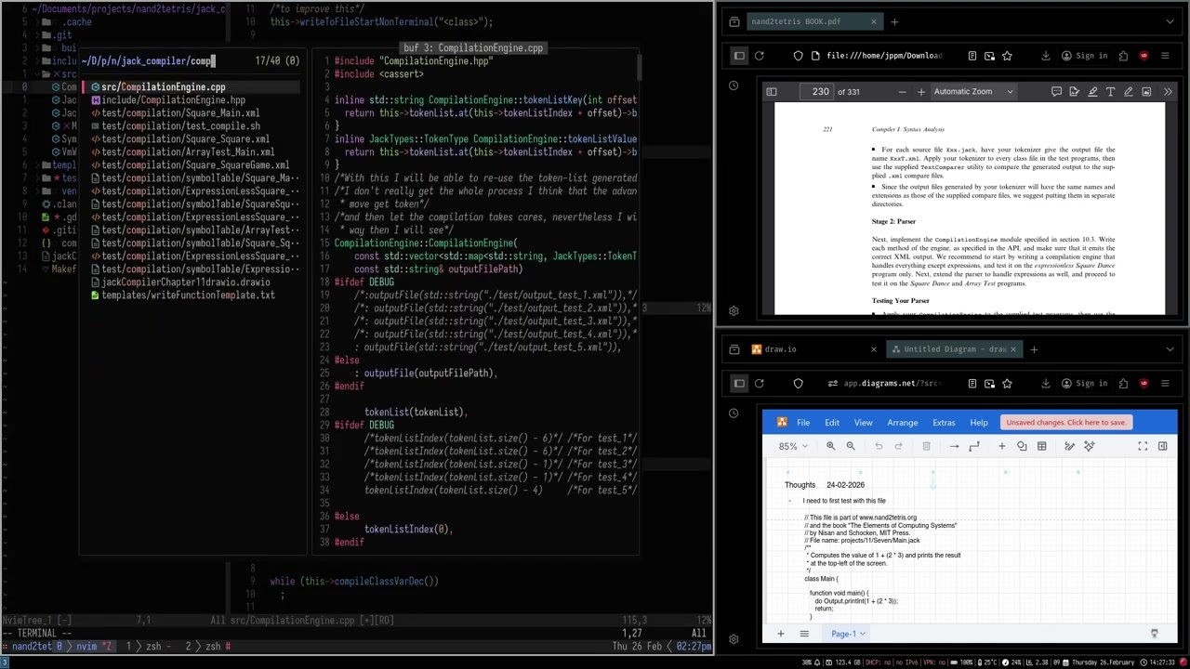Select jackCompilerChapter11drawio.drawio in file finder
This screenshot has width=1190, height=669.
click(x=186, y=282)
